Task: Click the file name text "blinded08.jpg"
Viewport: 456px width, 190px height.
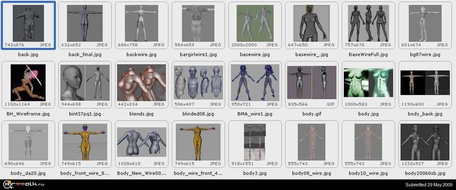Action: (x=198, y=114)
